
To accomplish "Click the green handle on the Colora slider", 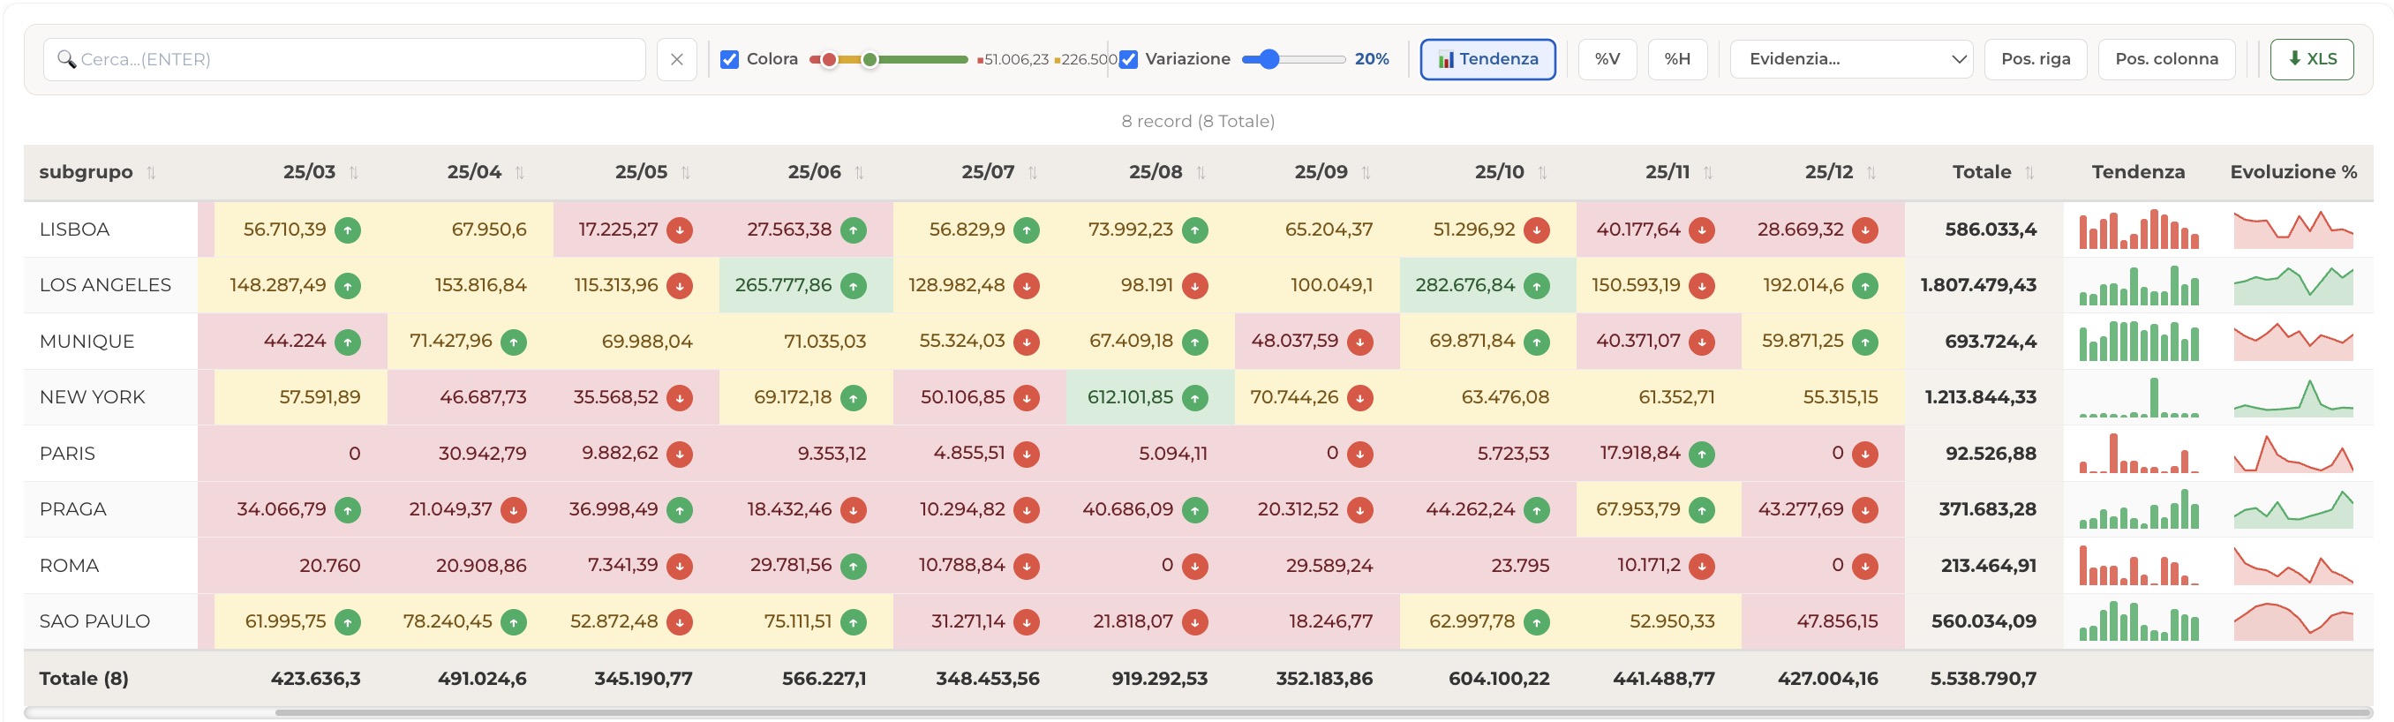I will coord(870,60).
